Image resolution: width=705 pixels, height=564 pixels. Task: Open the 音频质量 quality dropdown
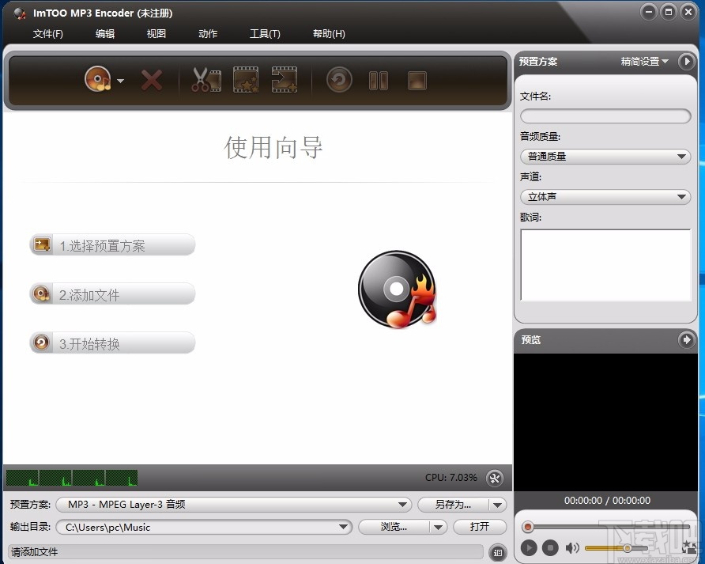click(680, 157)
